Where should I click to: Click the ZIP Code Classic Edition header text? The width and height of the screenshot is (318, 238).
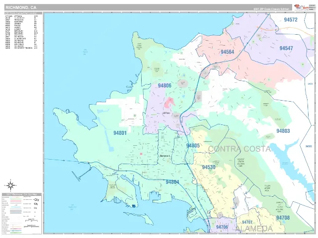tap(271, 9)
